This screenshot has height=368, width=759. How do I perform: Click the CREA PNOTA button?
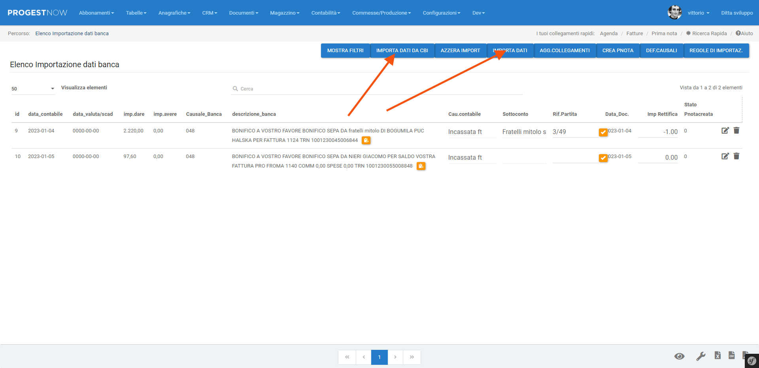click(617, 51)
